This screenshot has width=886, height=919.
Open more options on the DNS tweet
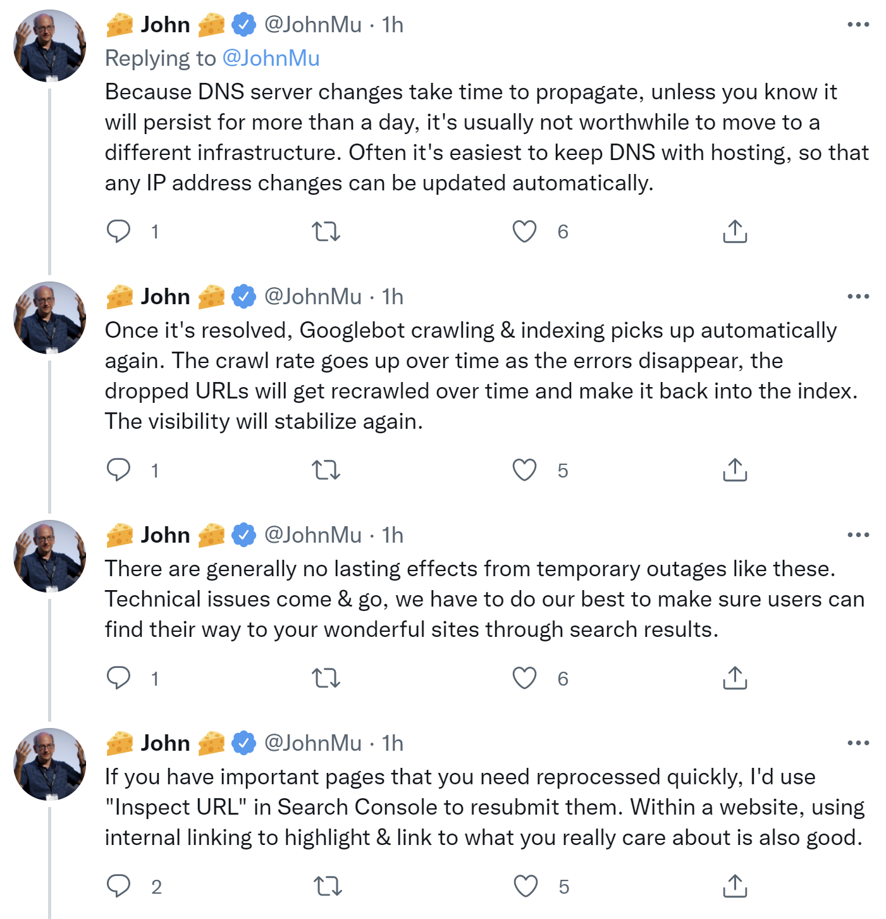point(858,25)
